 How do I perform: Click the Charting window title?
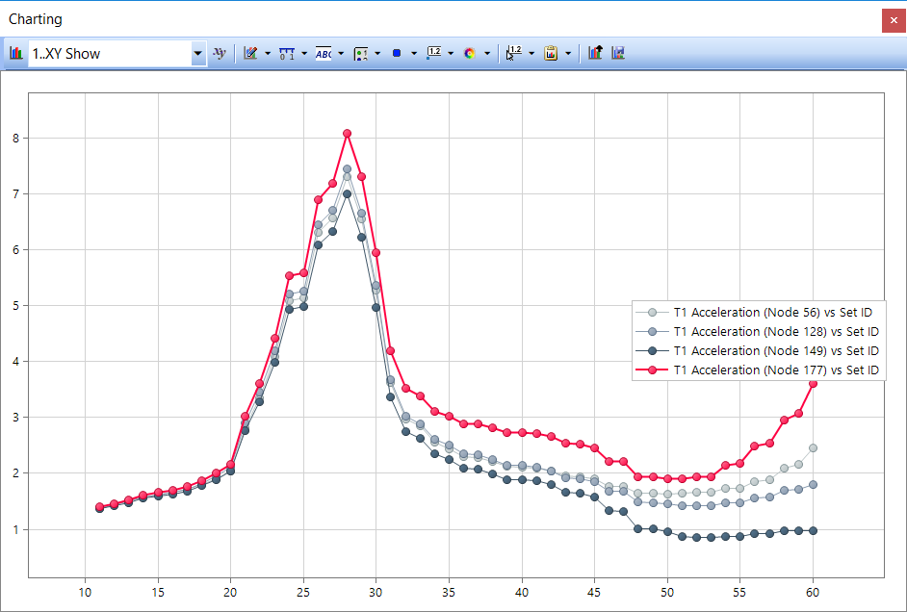click(36, 19)
